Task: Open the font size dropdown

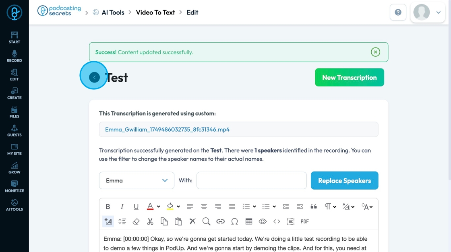Action: point(367,207)
